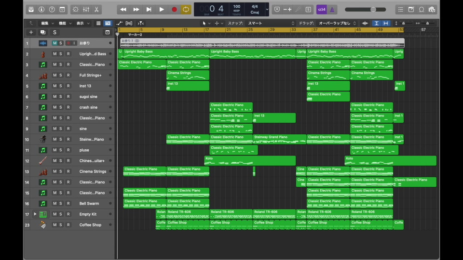Select the Steinway Grand Piano region

tap(279, 139)
